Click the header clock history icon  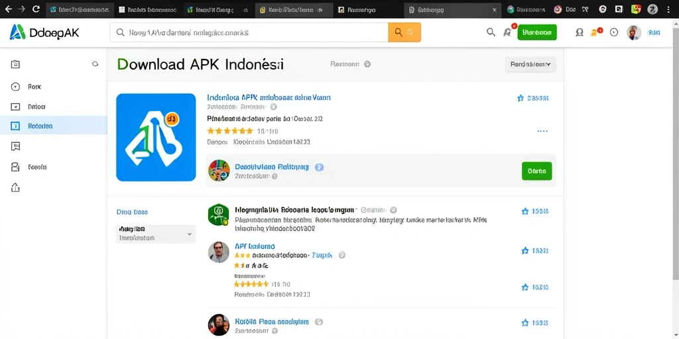coord(613,32)
